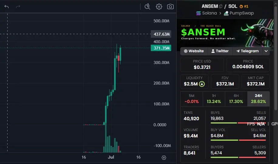Image resolution: width=278 pixels, height=164 pixels.
Task: Select the 5M timeframe tab
Action: click(x=192, y=99)
